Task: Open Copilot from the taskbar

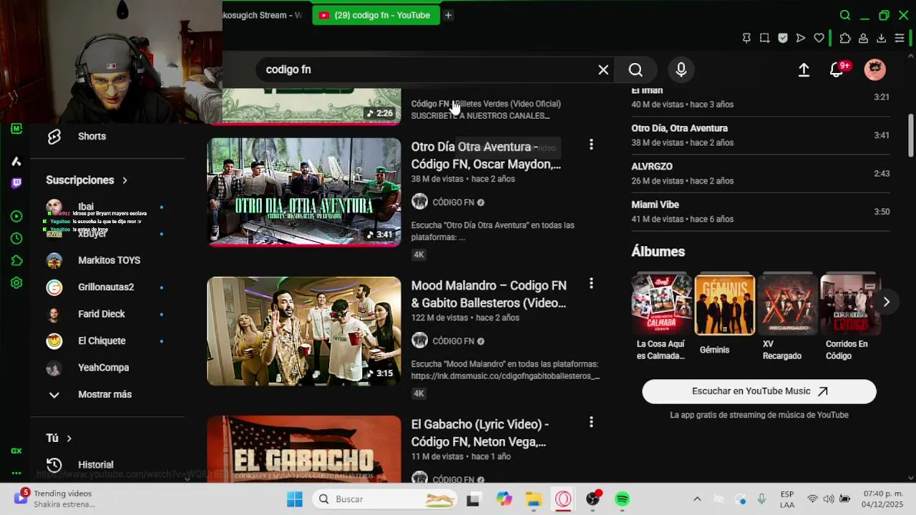Action: (505, 499)
